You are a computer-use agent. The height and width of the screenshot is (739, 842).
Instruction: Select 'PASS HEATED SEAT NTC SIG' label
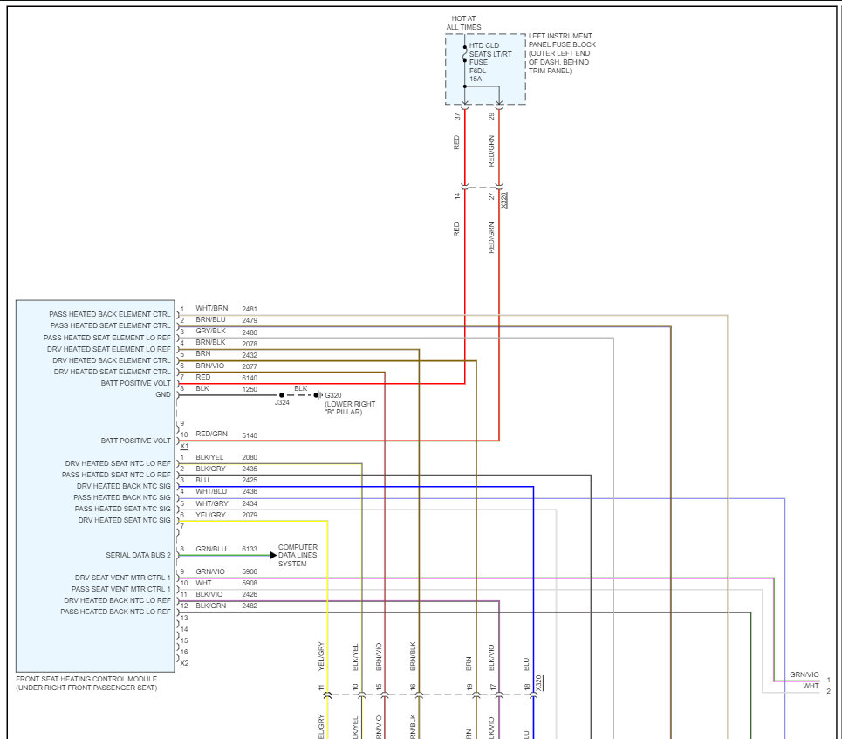122,509
